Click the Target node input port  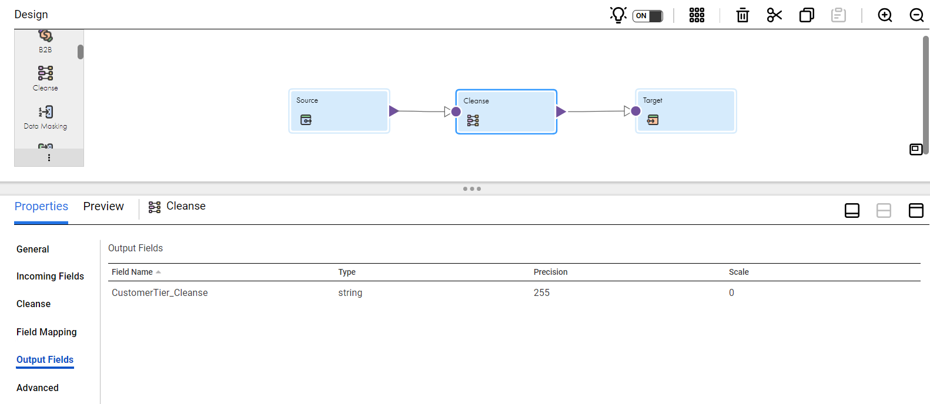(635, 111)
